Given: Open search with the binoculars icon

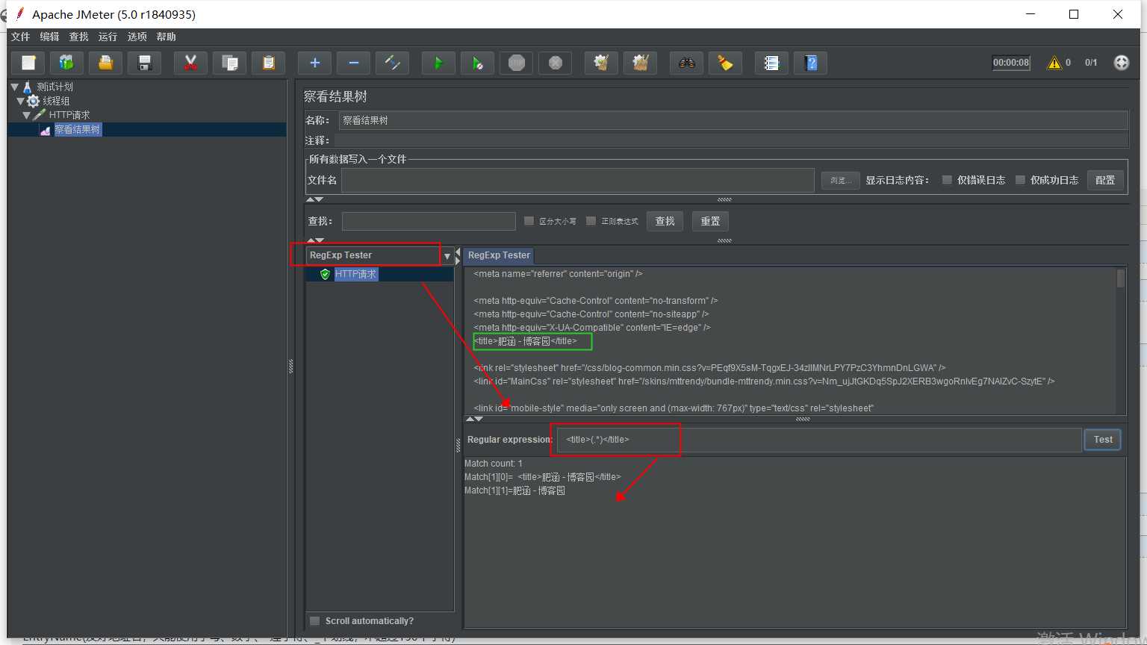Looking at the screenshot, I should click(686, 63).
